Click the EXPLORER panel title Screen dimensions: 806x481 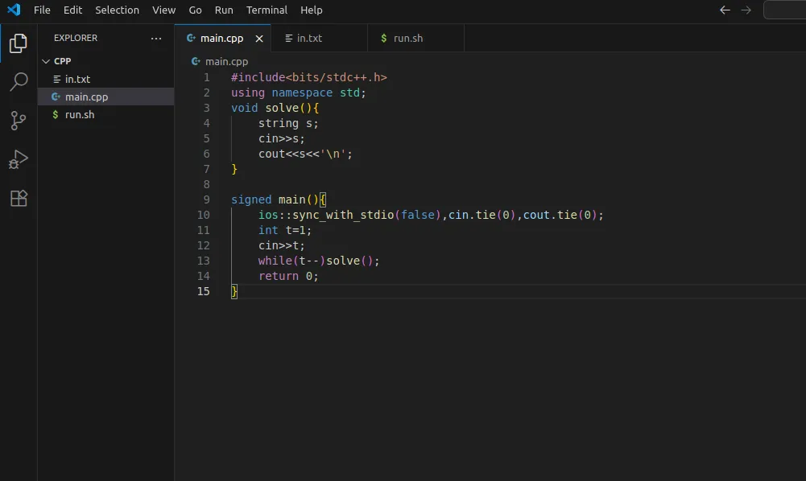click(76, 38)
